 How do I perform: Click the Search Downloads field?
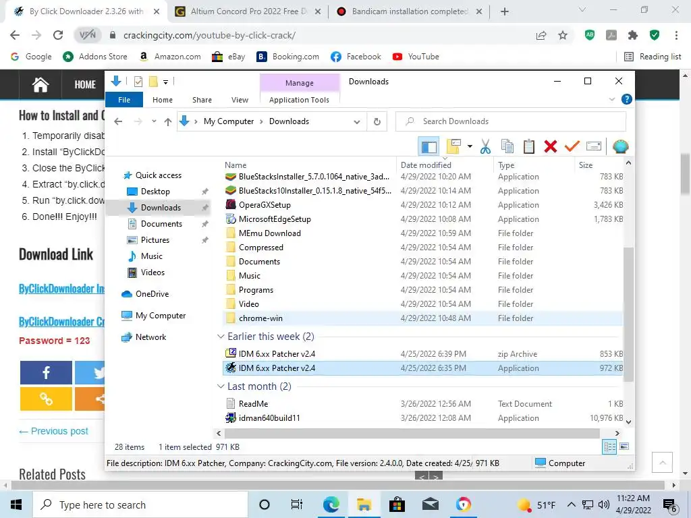[511, 121]
